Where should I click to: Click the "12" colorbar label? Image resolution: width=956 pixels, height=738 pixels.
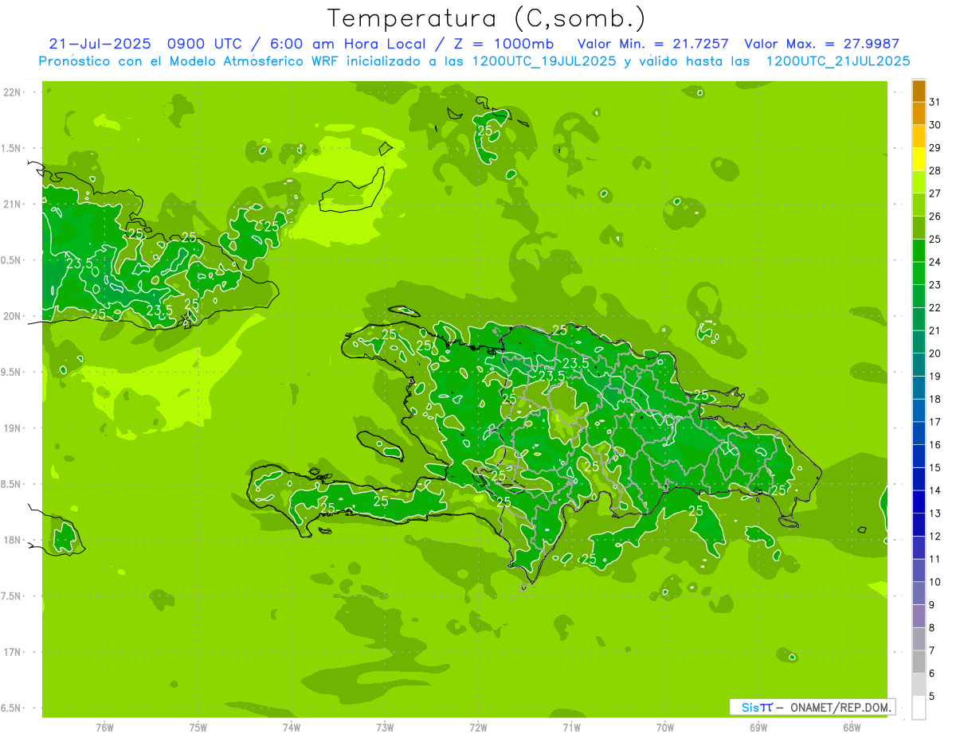pos(934,537)
